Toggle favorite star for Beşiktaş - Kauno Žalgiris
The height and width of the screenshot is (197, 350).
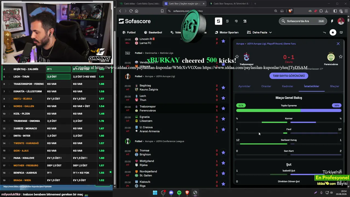pos(223,88)
